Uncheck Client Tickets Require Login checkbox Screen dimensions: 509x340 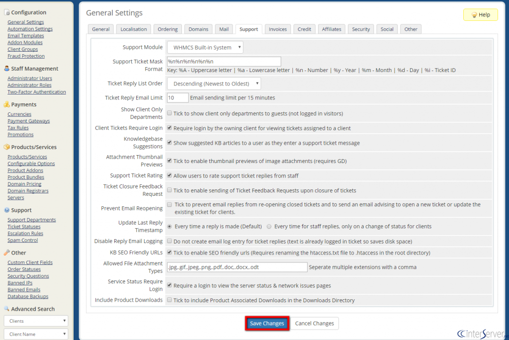(x=170, y=128)
